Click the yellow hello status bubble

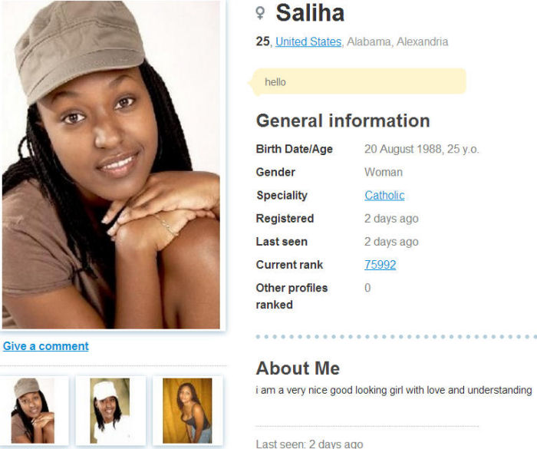358,81
